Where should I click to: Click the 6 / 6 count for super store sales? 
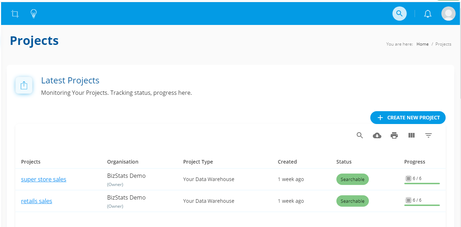pyautogui.click(x=417, y=179)
